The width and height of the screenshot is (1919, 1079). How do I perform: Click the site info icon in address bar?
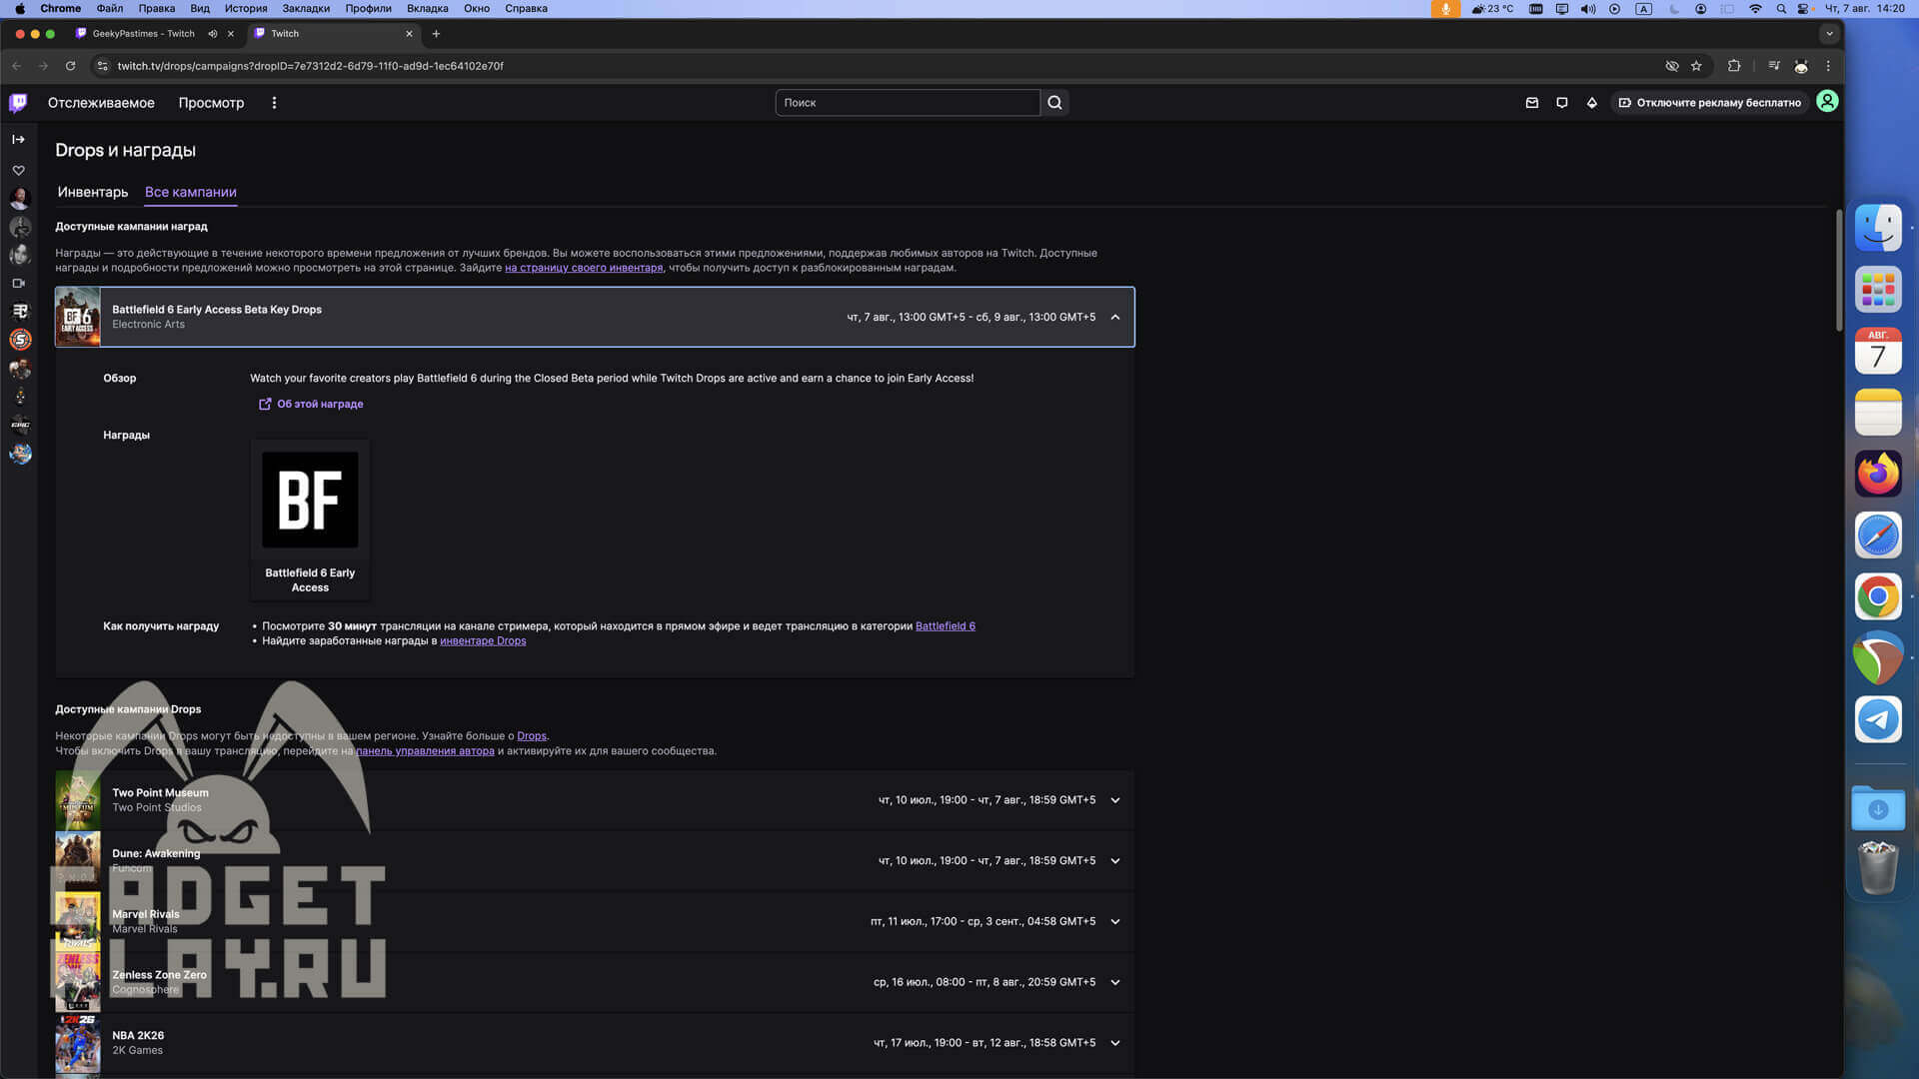coord(102,66)
